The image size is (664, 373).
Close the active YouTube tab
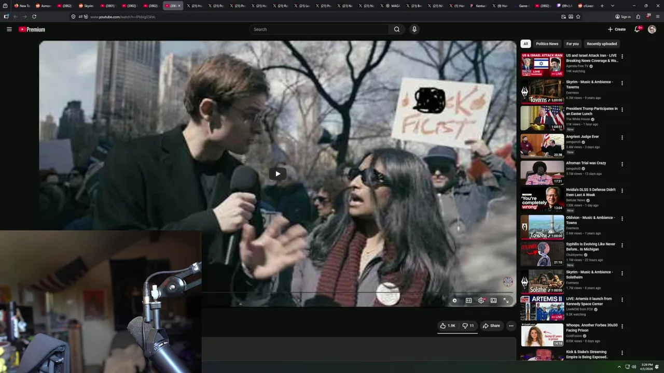[x=179, y=6]
